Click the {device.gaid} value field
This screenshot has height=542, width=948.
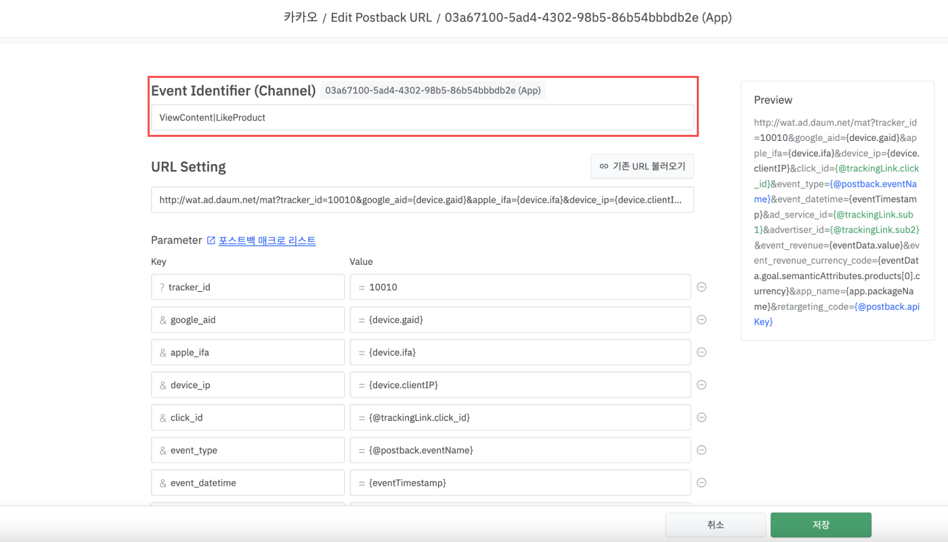pyautogui.click(x=520, y=319)
